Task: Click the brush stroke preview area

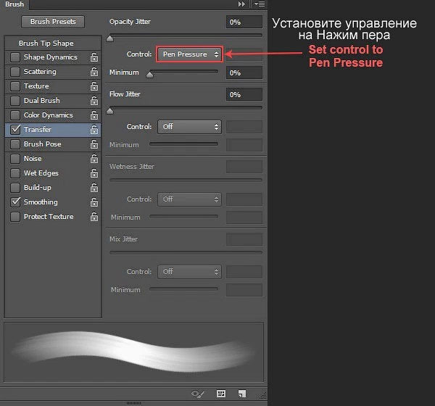Action: coord(133,352)
